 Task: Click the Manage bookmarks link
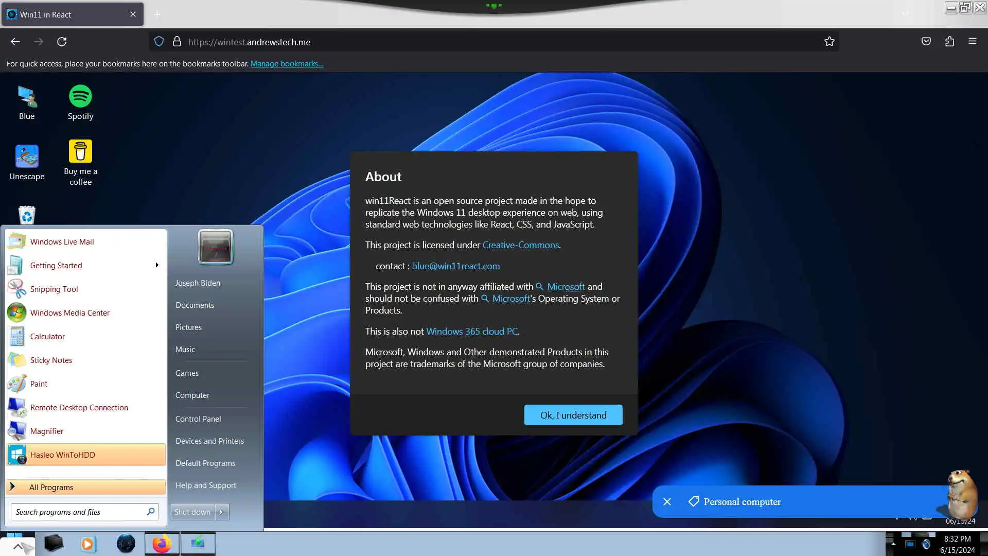(287, 64)
